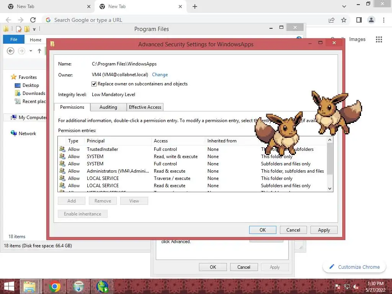Open Chrome from the taskbar

point(54,286)
